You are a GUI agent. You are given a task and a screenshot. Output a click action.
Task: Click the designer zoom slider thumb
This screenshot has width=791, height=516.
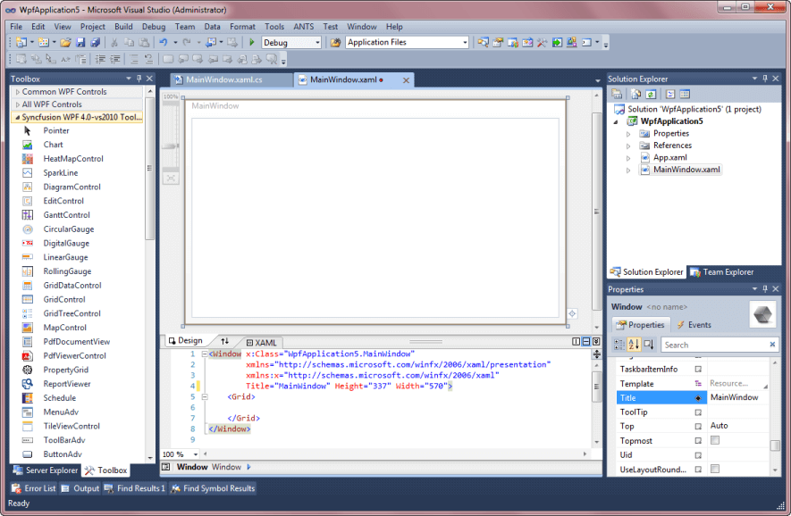coord(171,146)
